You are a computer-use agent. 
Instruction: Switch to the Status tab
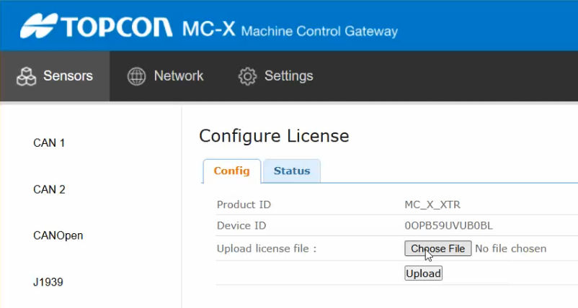[x=292, y=171]
